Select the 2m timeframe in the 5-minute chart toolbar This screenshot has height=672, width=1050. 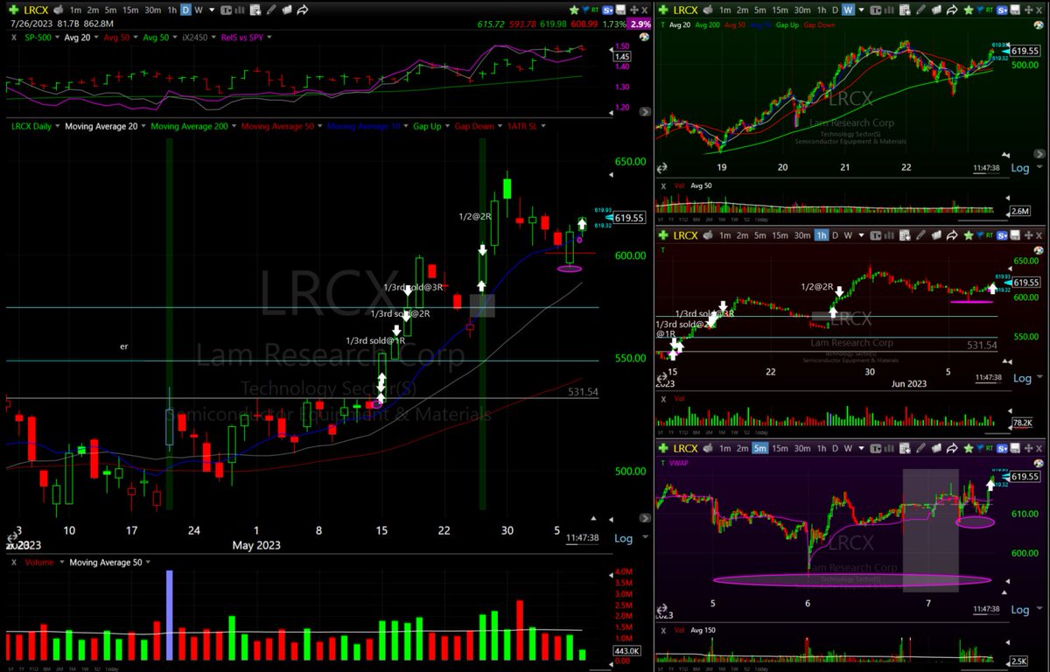tap(743, 448)
